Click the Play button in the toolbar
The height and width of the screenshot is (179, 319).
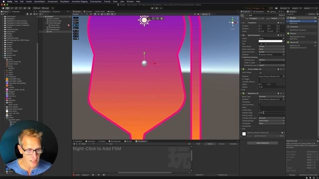tap(152, 8)
